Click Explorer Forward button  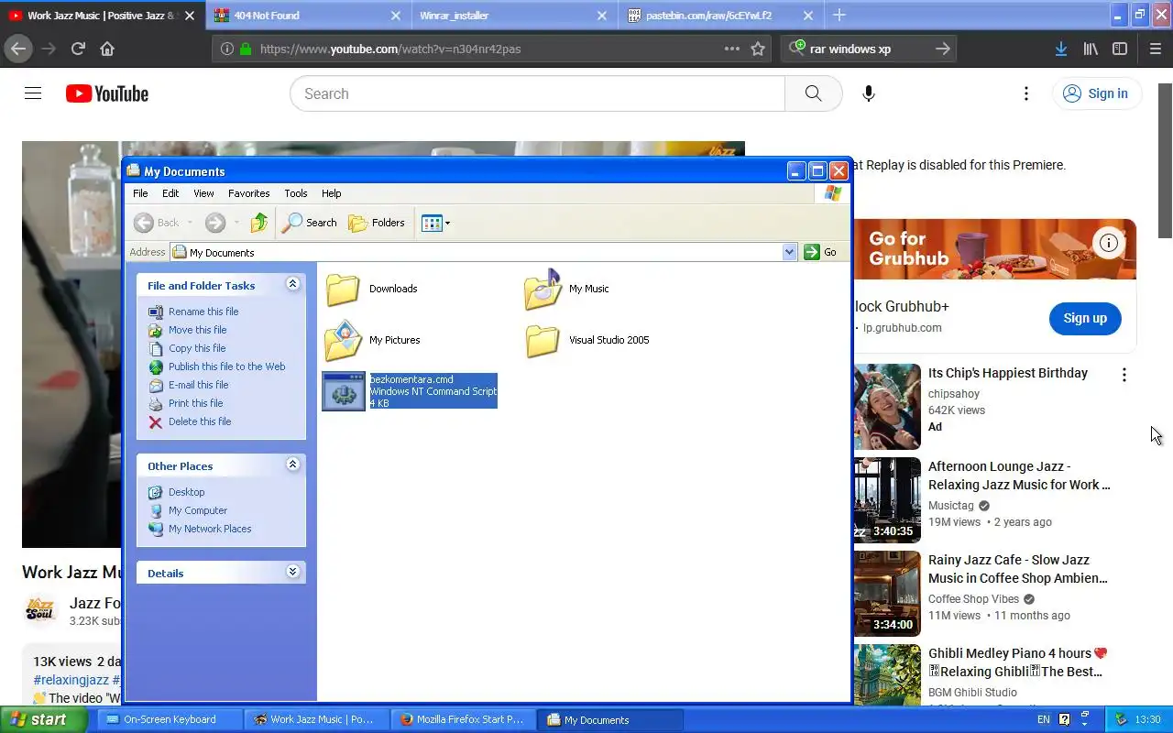pos(215,223)
